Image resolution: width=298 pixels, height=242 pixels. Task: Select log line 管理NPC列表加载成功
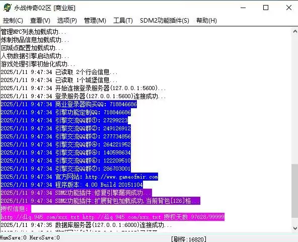[x=34, y=32]
